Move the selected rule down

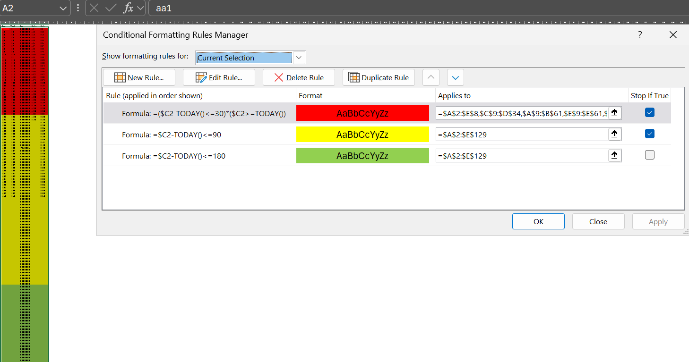(x=456, y=77)
